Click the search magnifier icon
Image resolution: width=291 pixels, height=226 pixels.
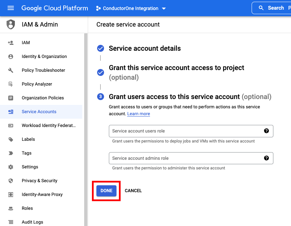(x=261, y=8)
